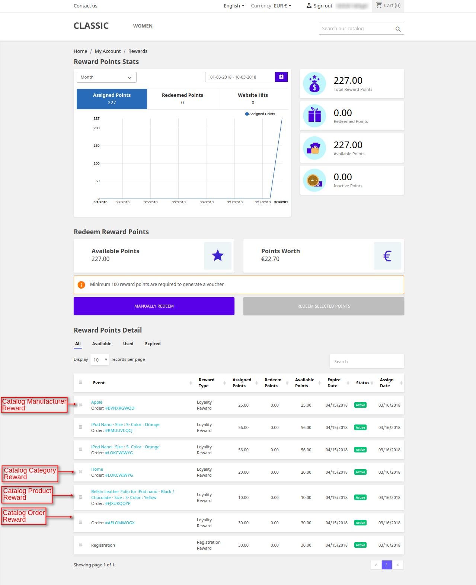
Task: Focus the reward table Search field
Action: [367, 361]
